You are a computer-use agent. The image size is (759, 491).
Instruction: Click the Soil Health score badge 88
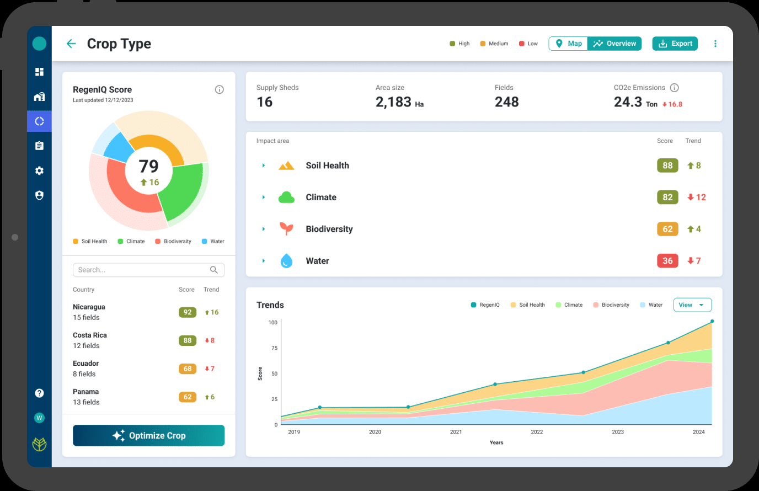point(667,166)
